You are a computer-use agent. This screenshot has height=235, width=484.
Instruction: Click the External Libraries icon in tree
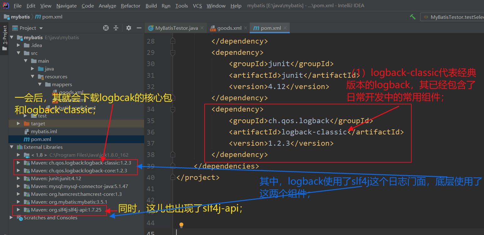(x=20, y=147)
